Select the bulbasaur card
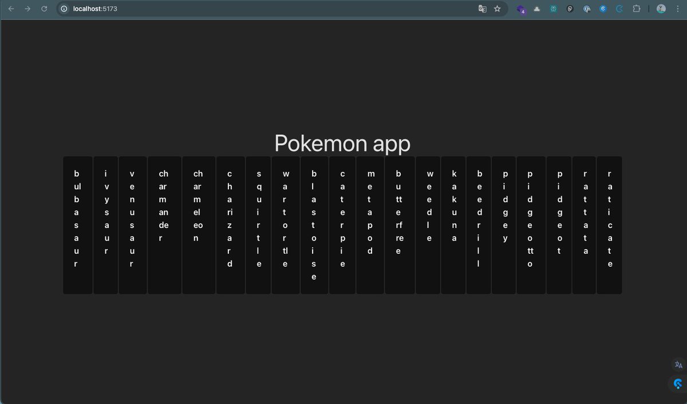Screen dimensions: 687x404 [x=78, y=225]
